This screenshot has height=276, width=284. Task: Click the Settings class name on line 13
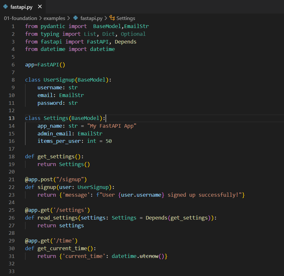click(56, 118)
